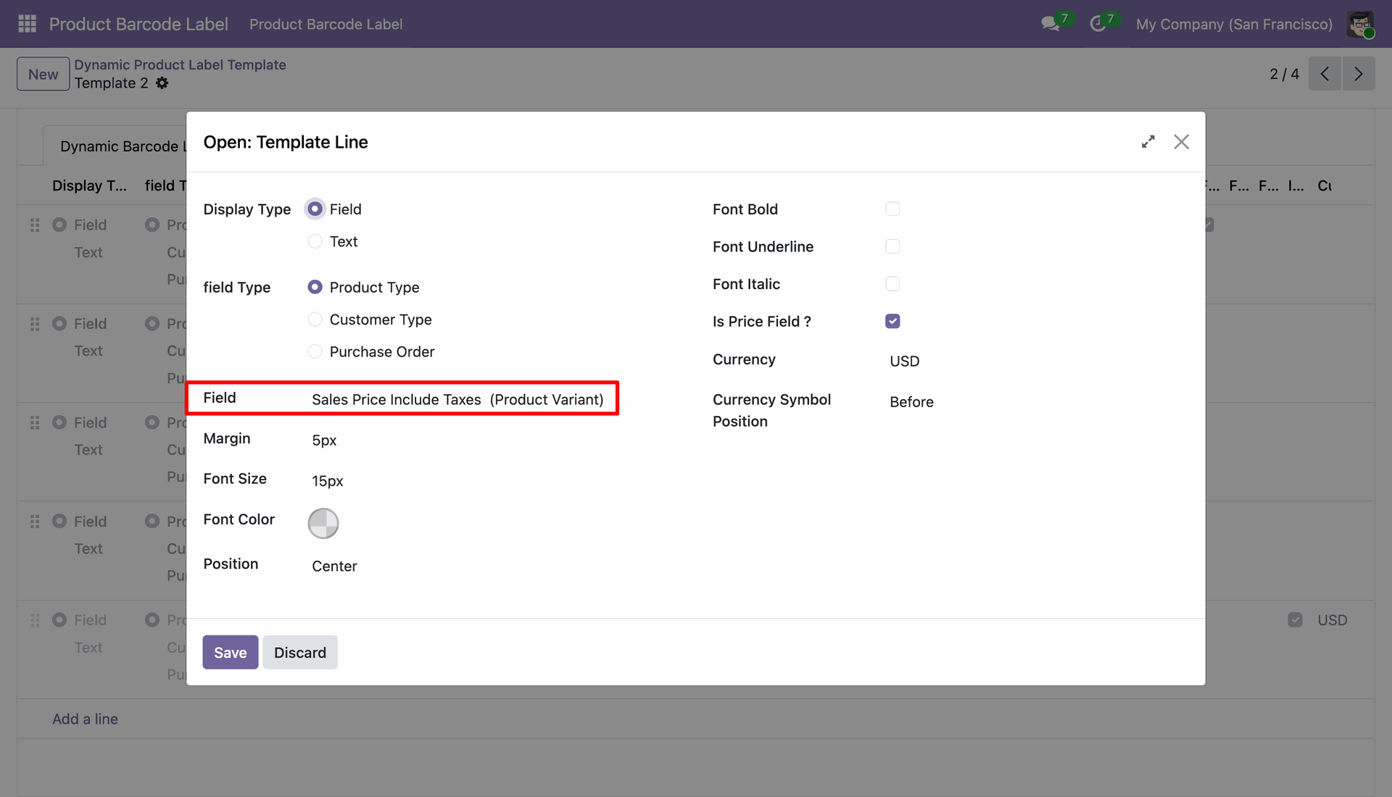Click USD cell in last table row
The height and width of the screenshot is (797, 1392).
[1332, 620]
